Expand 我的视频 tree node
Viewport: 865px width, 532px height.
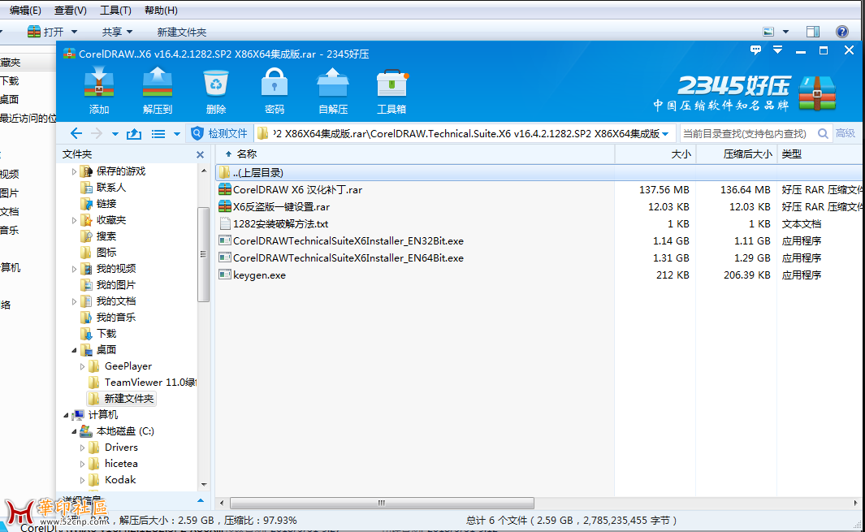click(x=75, y=269)
